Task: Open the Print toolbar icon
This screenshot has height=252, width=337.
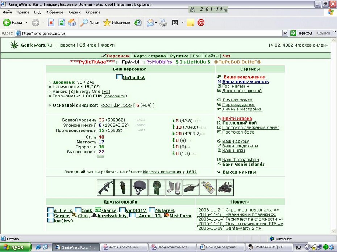Action: 163,22
